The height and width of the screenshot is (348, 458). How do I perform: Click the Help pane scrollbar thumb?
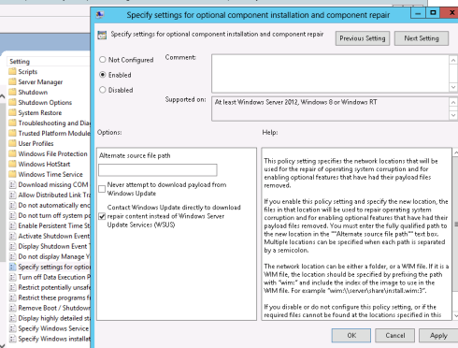pos(456,224)
